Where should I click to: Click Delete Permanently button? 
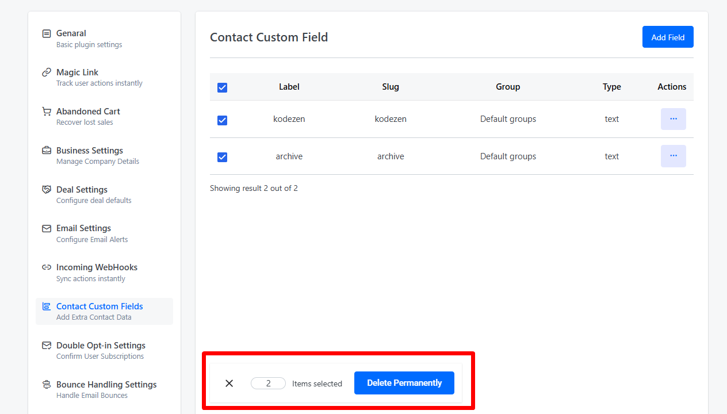pos(404,383)
